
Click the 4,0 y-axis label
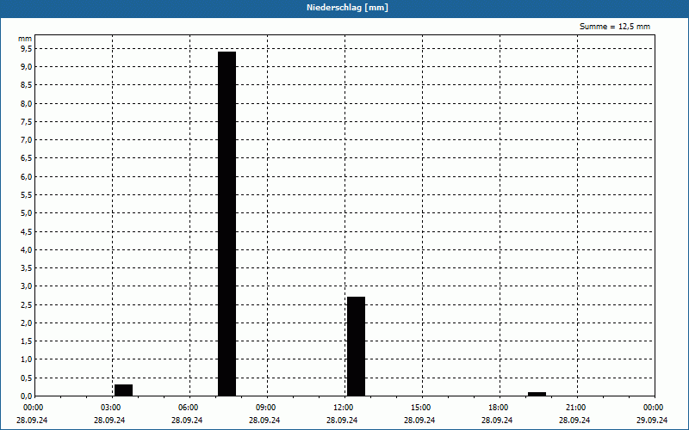26,249
